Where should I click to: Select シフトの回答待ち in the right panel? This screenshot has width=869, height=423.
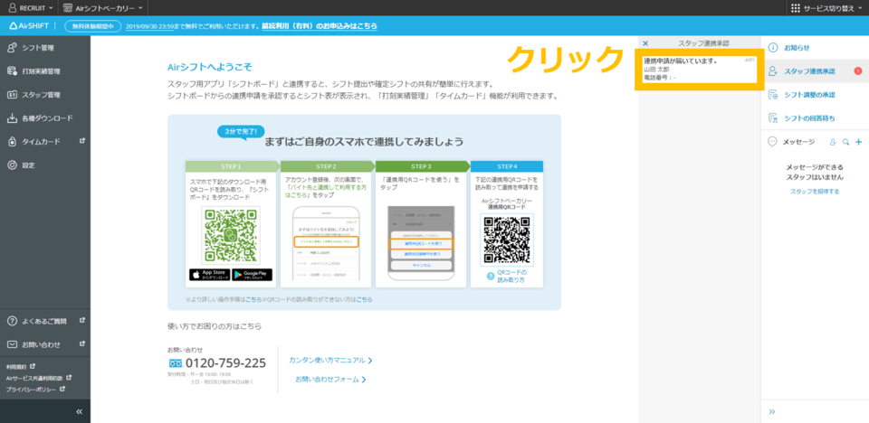coord(808,117)
